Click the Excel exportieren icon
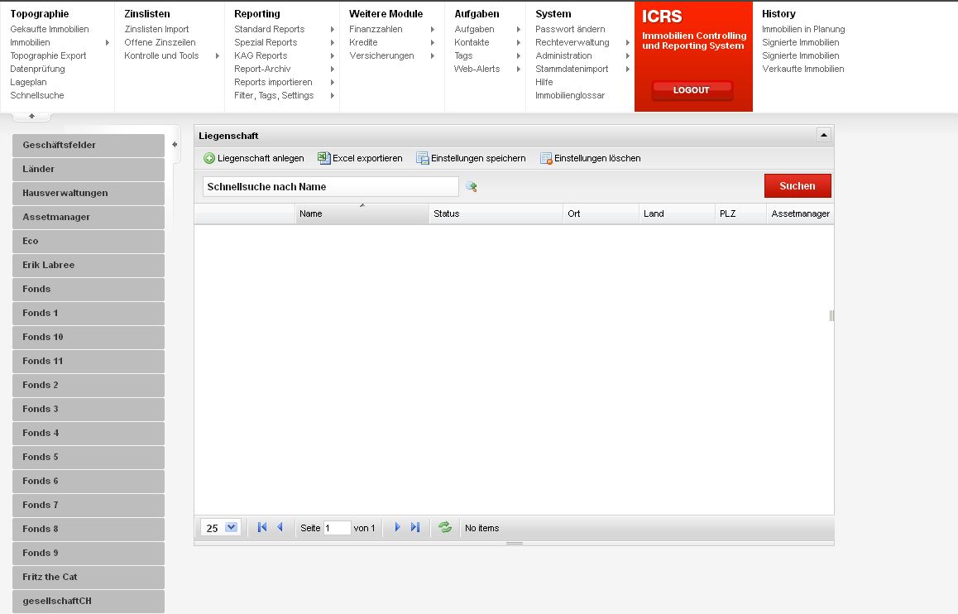The image size is (958, 614). click(324, 158)
